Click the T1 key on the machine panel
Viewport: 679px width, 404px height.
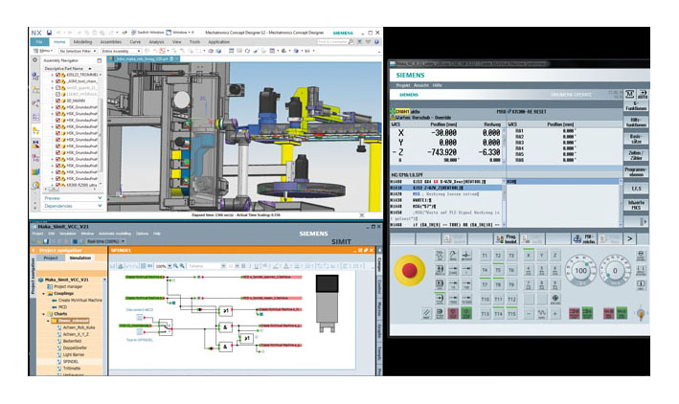(485, 256)
